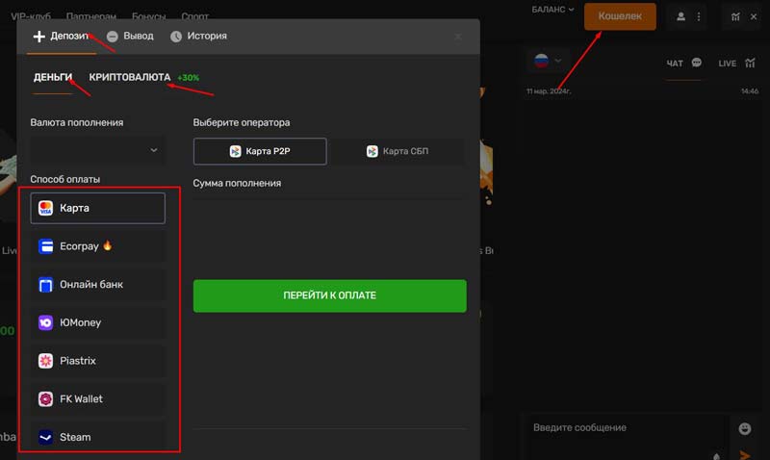770x460 pixels.
Task: Click the Steam icon
Action: point(45,437)
